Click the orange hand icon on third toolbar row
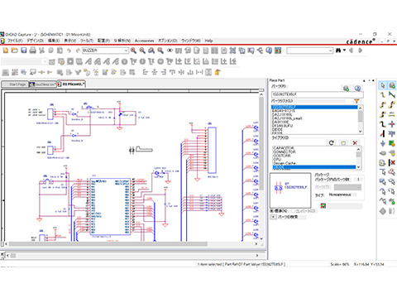 [x=218, y=72]
